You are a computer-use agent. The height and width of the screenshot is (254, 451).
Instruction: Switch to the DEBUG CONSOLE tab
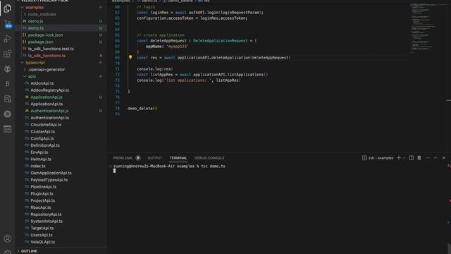[209, 158]
